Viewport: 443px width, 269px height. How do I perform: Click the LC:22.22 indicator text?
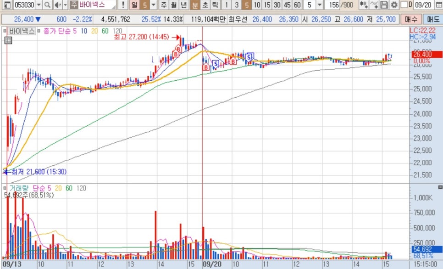(x=423, y=31)
